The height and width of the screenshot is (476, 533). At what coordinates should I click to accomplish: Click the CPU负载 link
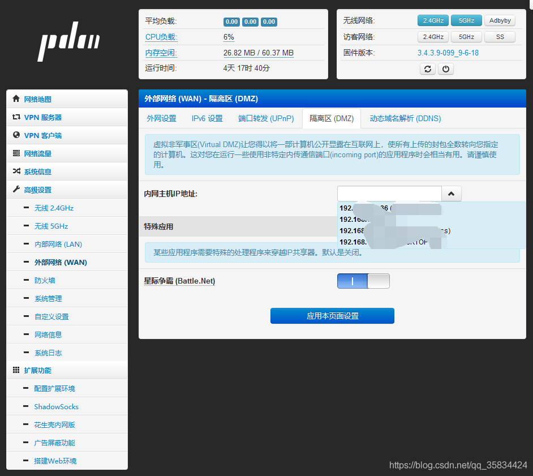[161, 37]
